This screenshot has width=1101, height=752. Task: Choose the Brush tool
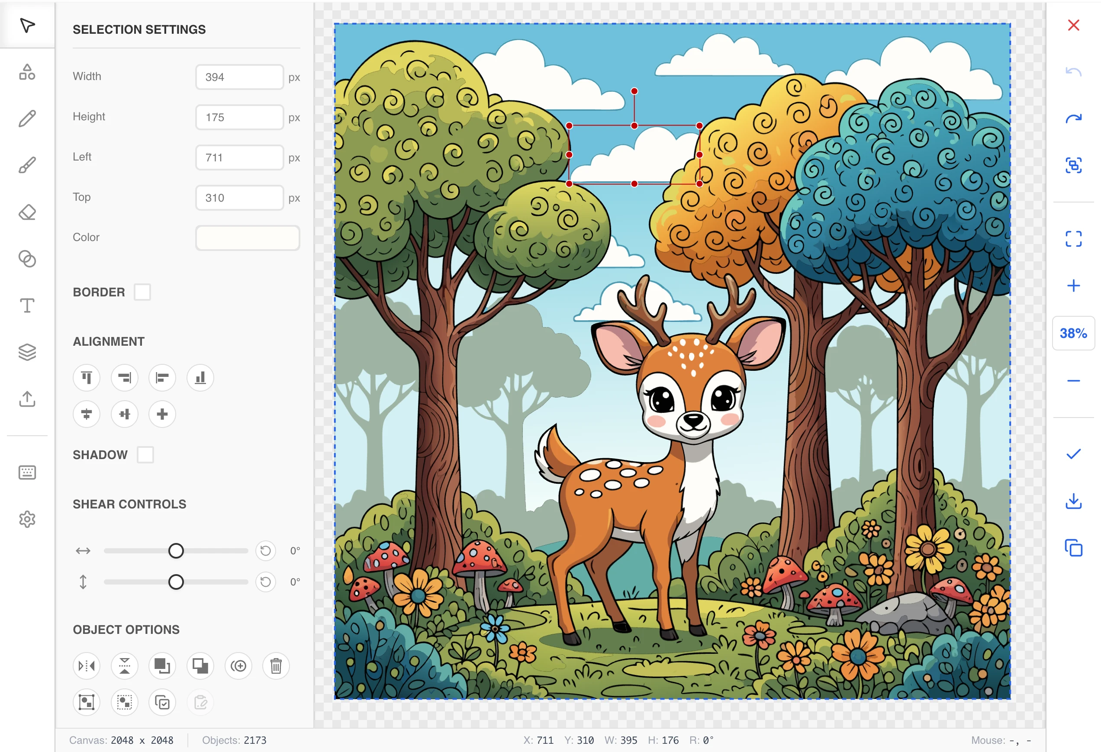tap(27, 165)
